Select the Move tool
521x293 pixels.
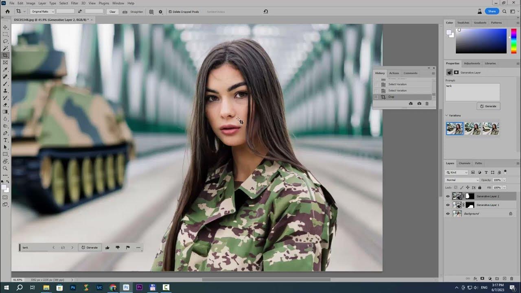click(x=5, y=27)
